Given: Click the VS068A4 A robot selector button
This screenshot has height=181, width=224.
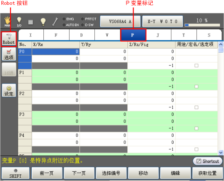Looking at the screenshot, I should pos(120,21).
